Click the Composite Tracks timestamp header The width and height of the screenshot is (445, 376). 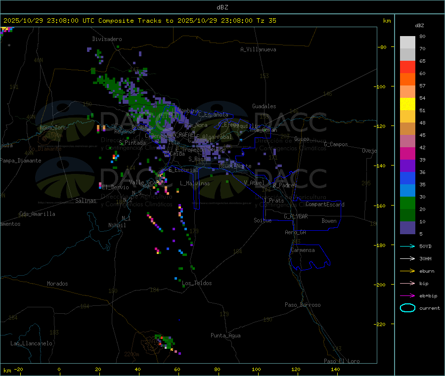point(139,21)
